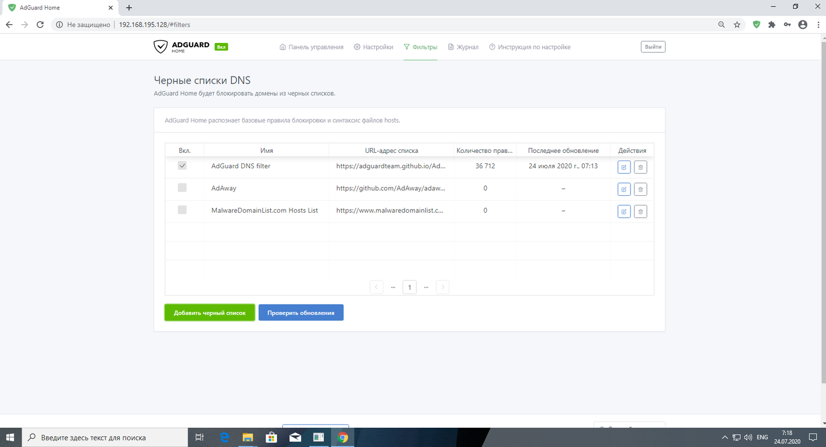Go to the previous table page
826x447 pixels.
point(377,287)
